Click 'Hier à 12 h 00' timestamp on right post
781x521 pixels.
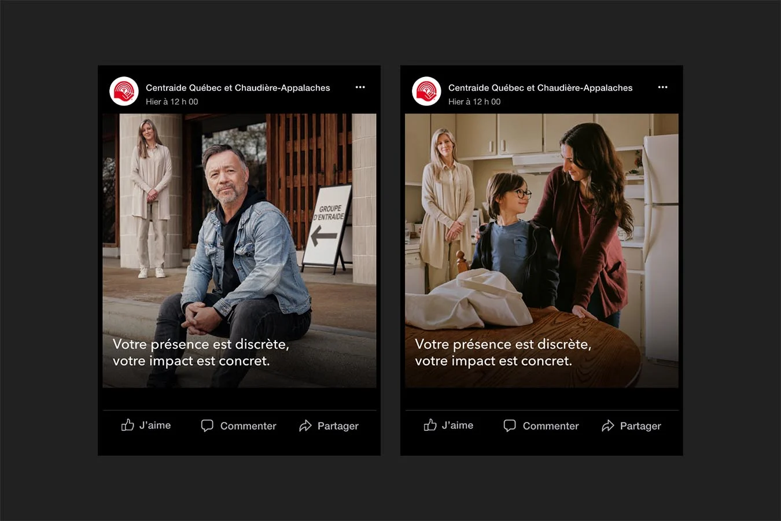click(474, 102)
